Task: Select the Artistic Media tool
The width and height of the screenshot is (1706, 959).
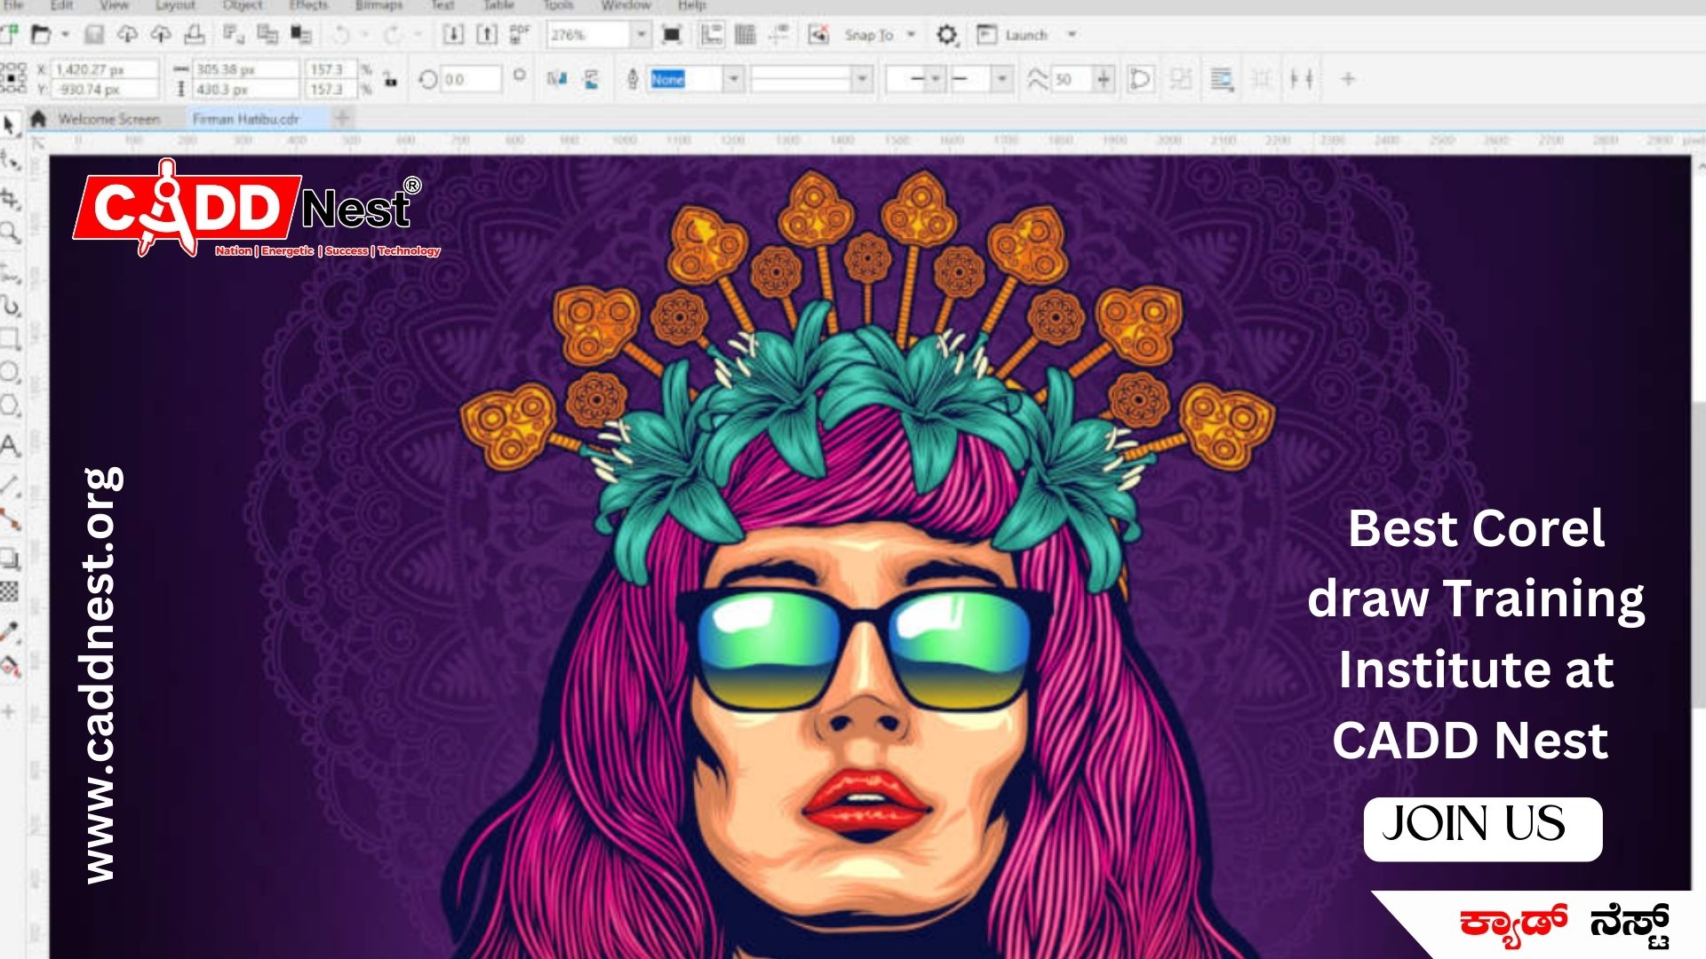Action: pos(10,306)
